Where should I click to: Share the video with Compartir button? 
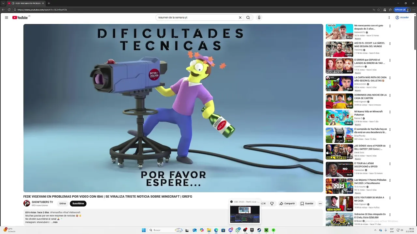tap(287, 203)
